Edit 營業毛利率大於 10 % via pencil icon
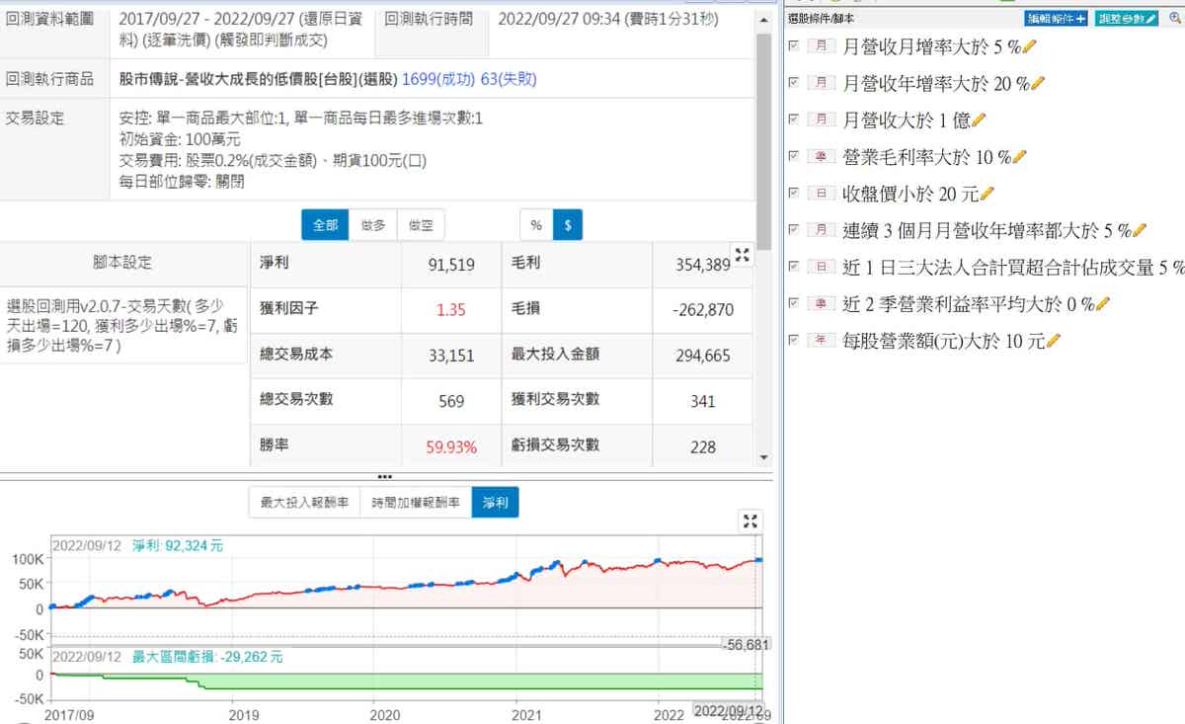Viewport: 1185px width, 724px height. [x=1020, y=156]
